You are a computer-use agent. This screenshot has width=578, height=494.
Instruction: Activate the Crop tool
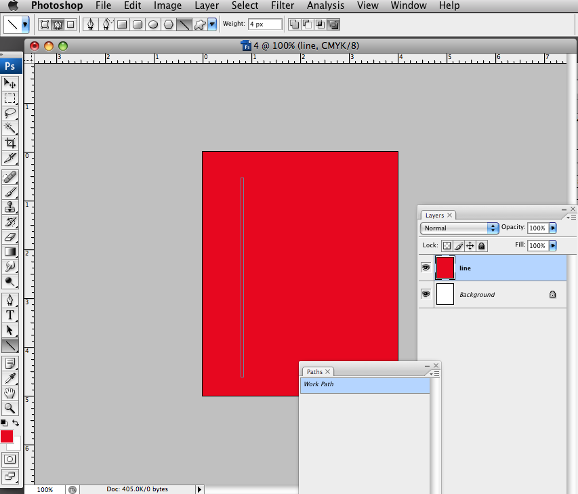[x=9, y=143]
